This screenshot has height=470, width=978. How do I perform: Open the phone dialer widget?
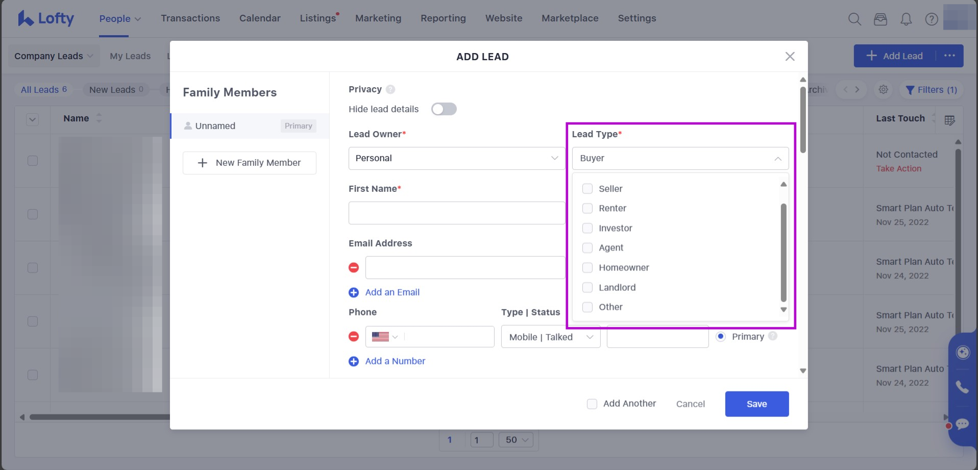tap(962, 387)
